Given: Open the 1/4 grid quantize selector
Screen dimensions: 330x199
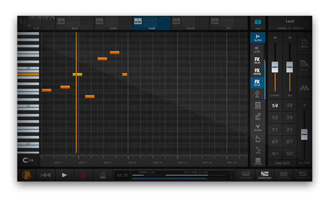Looking at the screenshot, I should tap(28, 160).
